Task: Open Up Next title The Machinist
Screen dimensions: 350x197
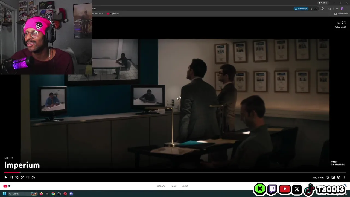Action: click(337, 164)
